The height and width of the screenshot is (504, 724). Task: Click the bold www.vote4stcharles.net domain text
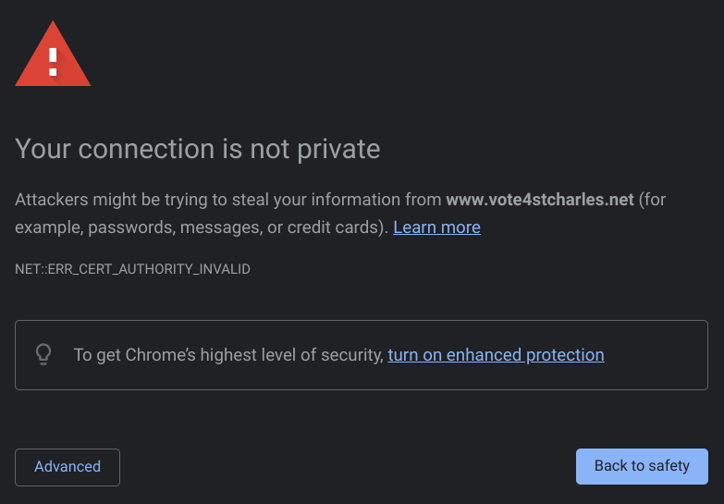[x=540, y=199]
